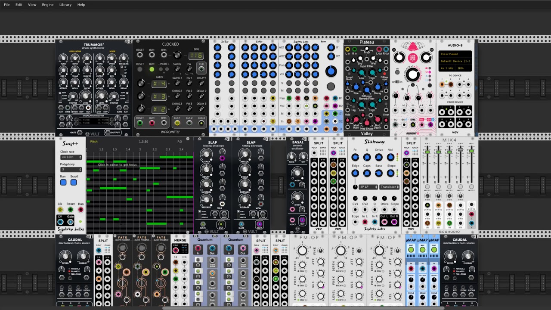This screenshot has width=551, height=310.
Task: Open the Engine menu
Action: [x=48, y=5]
